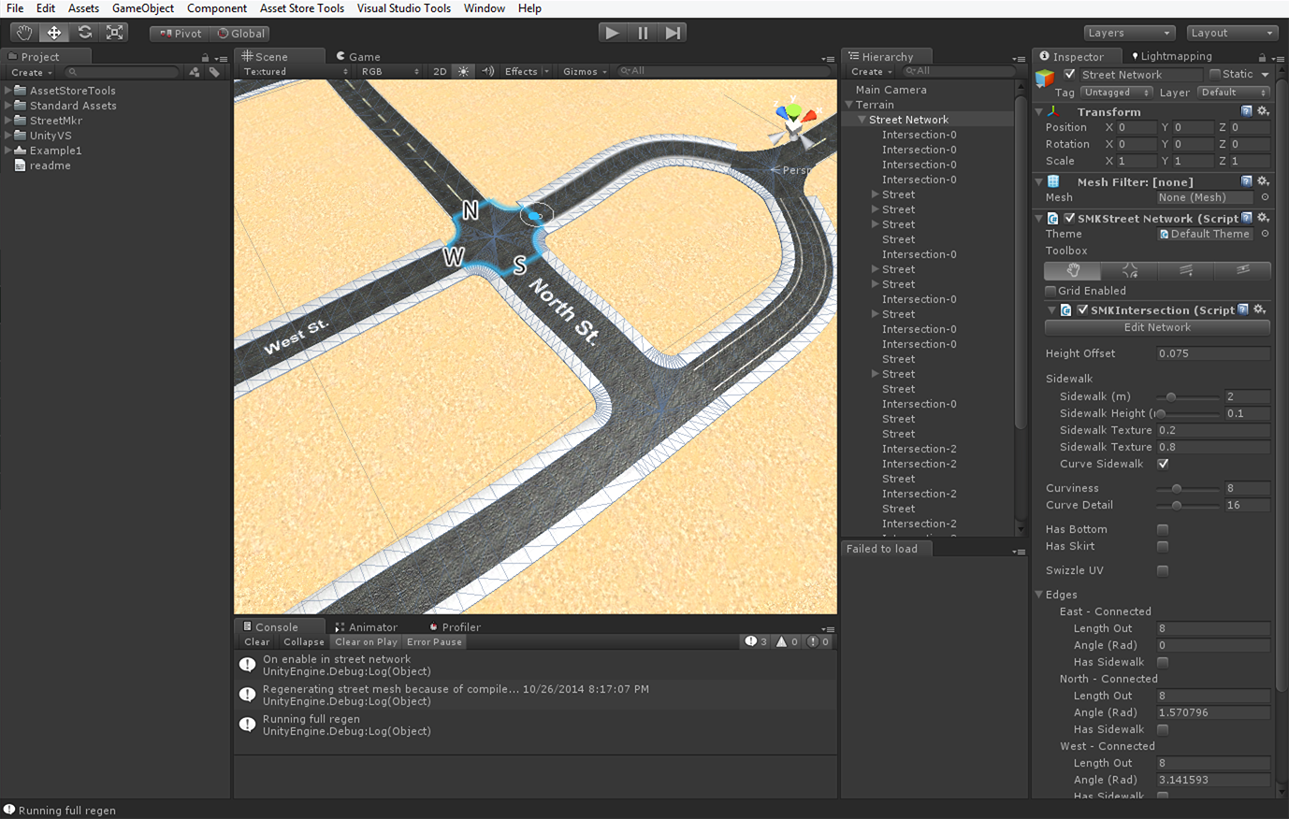
Task: Select fourth tool in SMK Toolbox
Action: tap(1242, 270)
